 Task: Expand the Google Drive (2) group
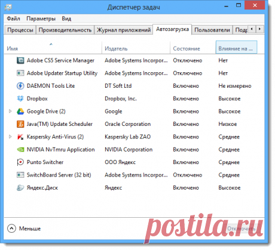tap(10, 112)
